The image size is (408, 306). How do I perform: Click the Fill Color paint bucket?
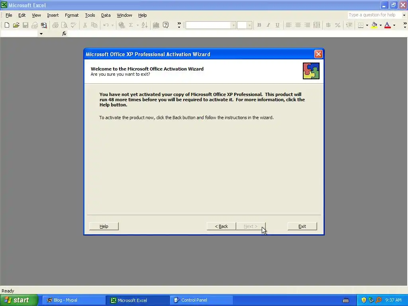(374, 25)
